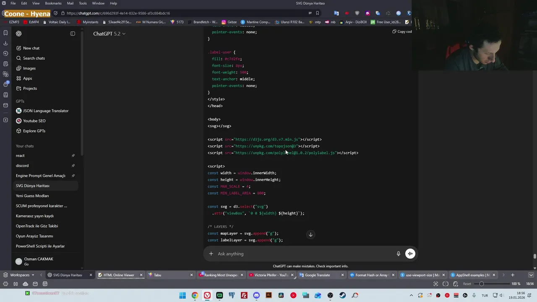Viewport: 537px width, 302px height.
Task: Open the Workspaces dropdown
Action: (x=20, y=275)
